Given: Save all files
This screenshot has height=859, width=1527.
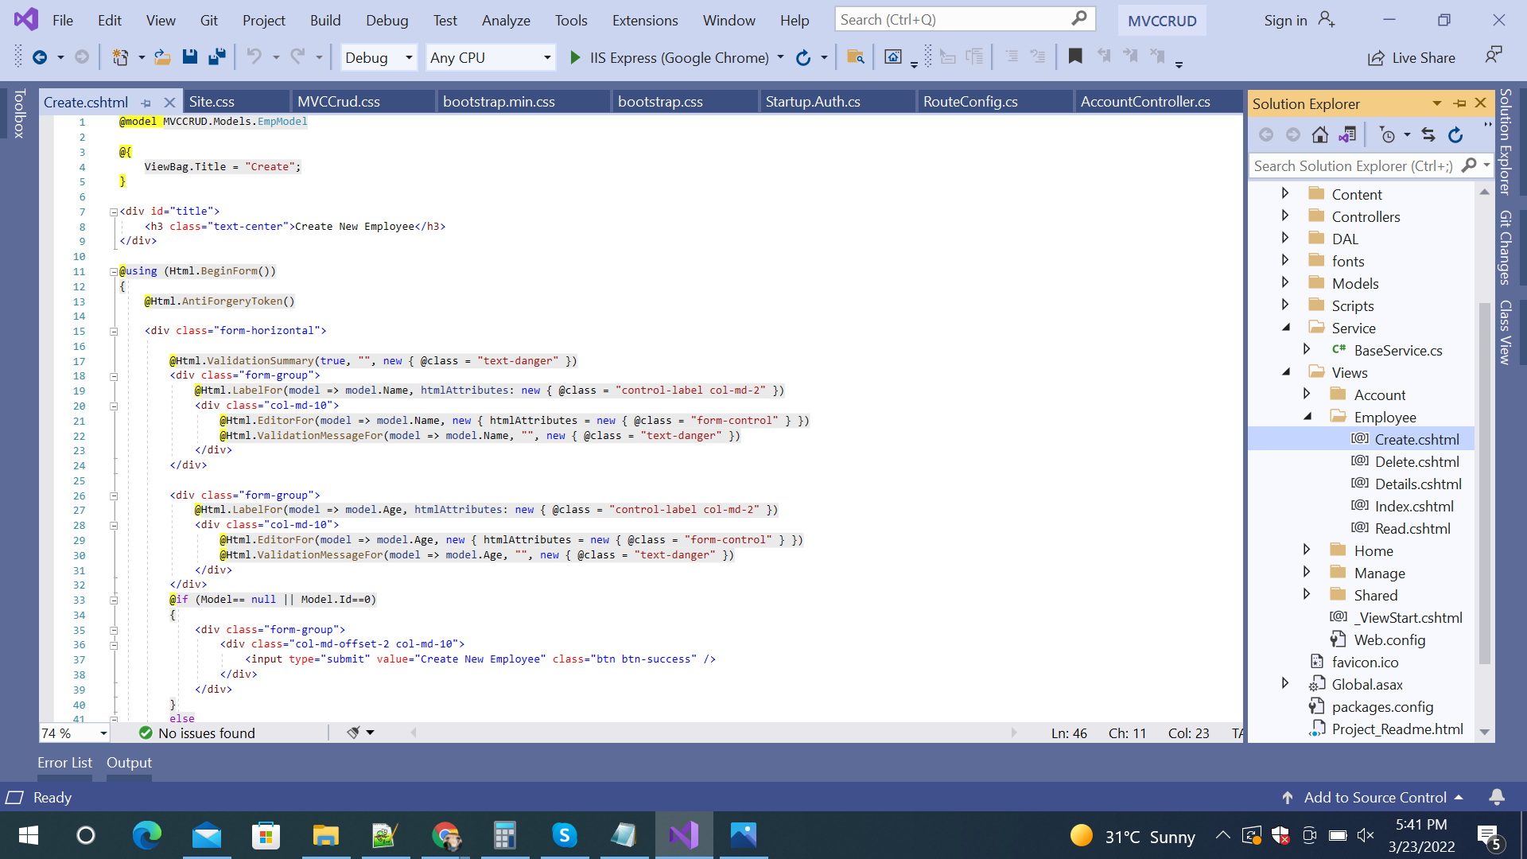Looking at the screenshot, I should (x=216, y=56).
